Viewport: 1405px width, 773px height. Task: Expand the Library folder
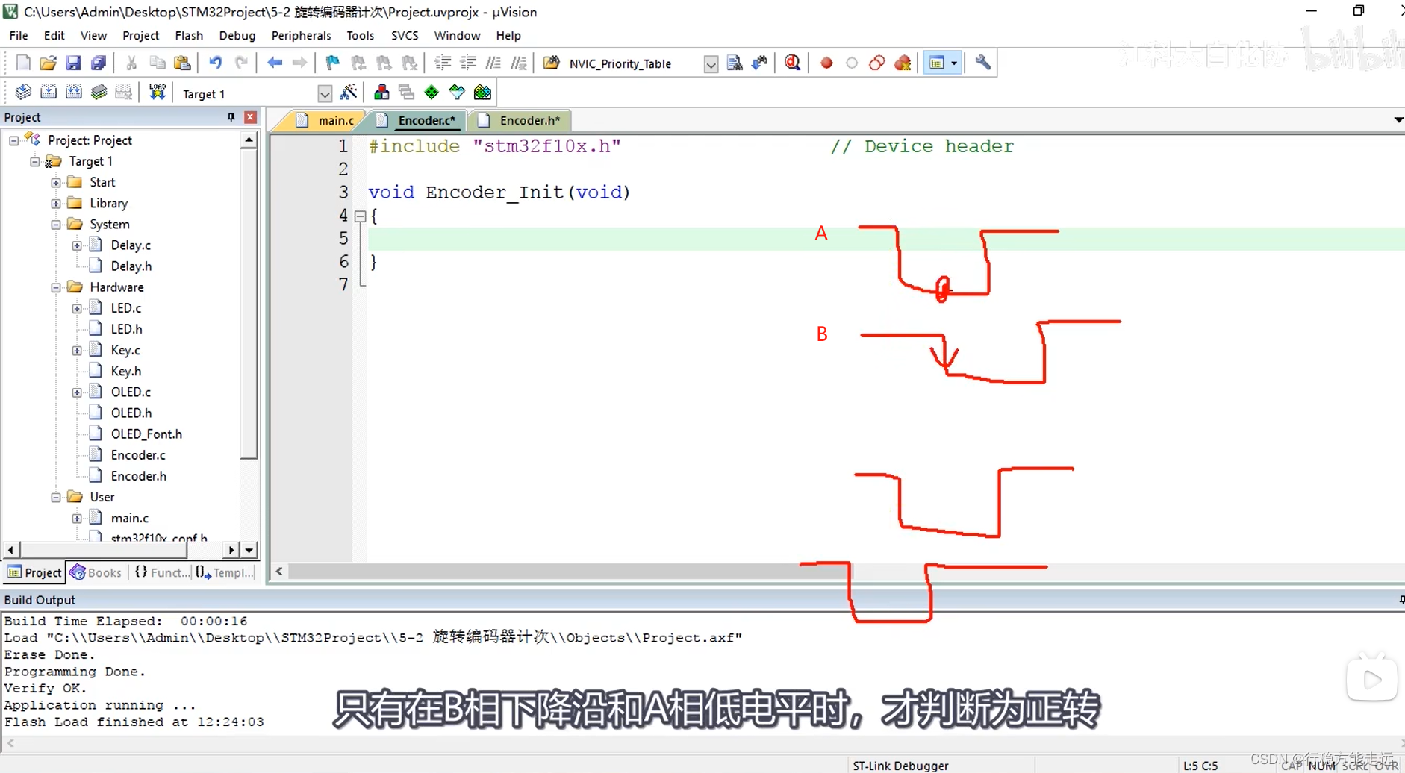(x=56, y=204)
